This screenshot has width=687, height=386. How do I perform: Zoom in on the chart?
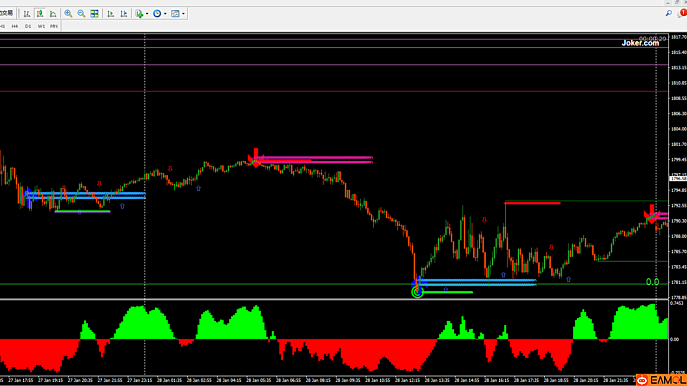pyautogui.click(x=68, y=13)
